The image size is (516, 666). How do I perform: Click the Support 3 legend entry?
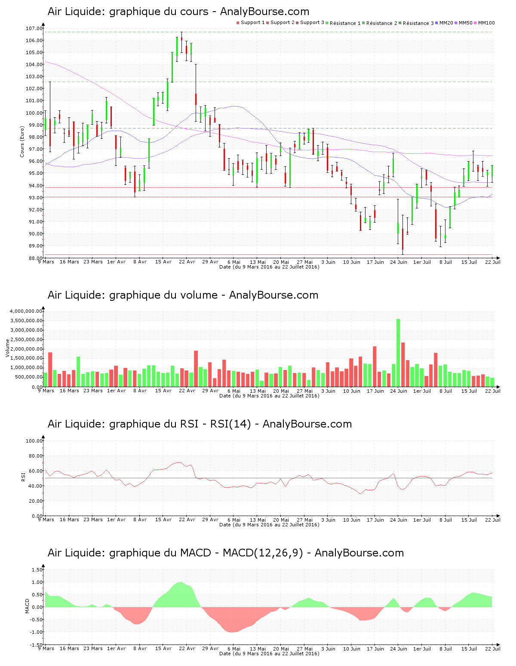pyautogui.click(x=310, y=23)
